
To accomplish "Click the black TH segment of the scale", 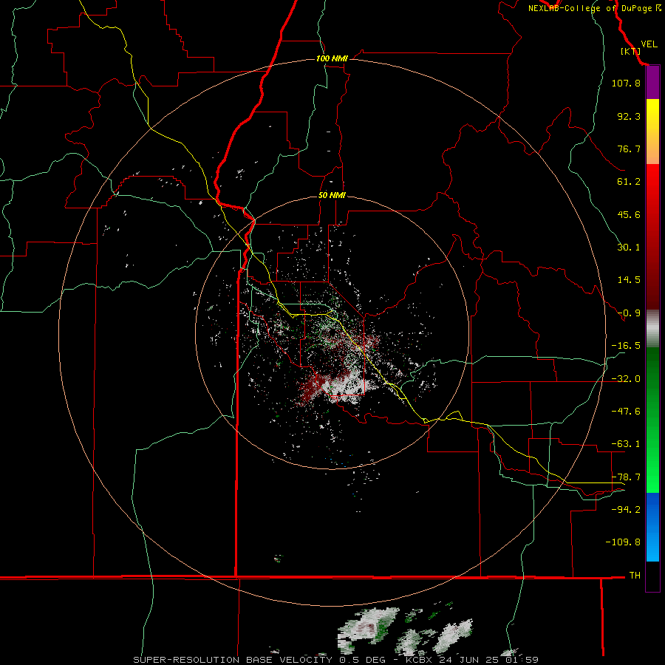I will click(652, 576).
